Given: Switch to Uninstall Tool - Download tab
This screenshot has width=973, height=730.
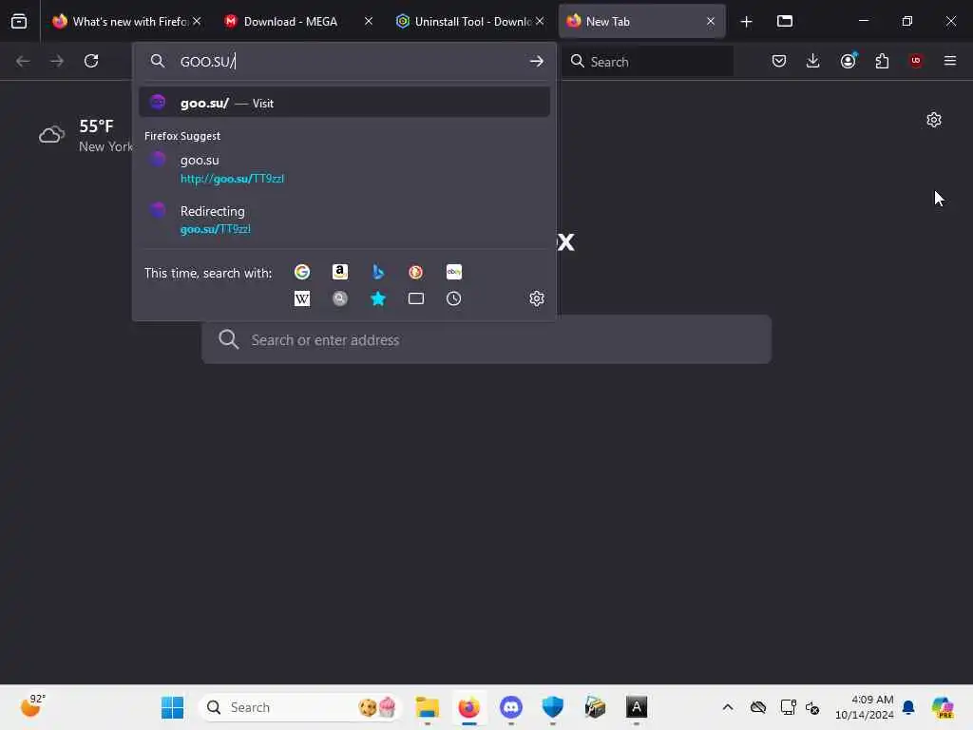Looking at the screenshot, I should [468, 21].
